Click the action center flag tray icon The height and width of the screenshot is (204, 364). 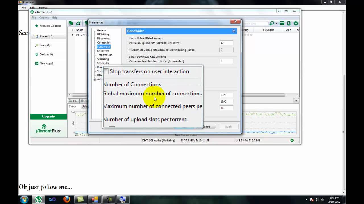[312, 199]
